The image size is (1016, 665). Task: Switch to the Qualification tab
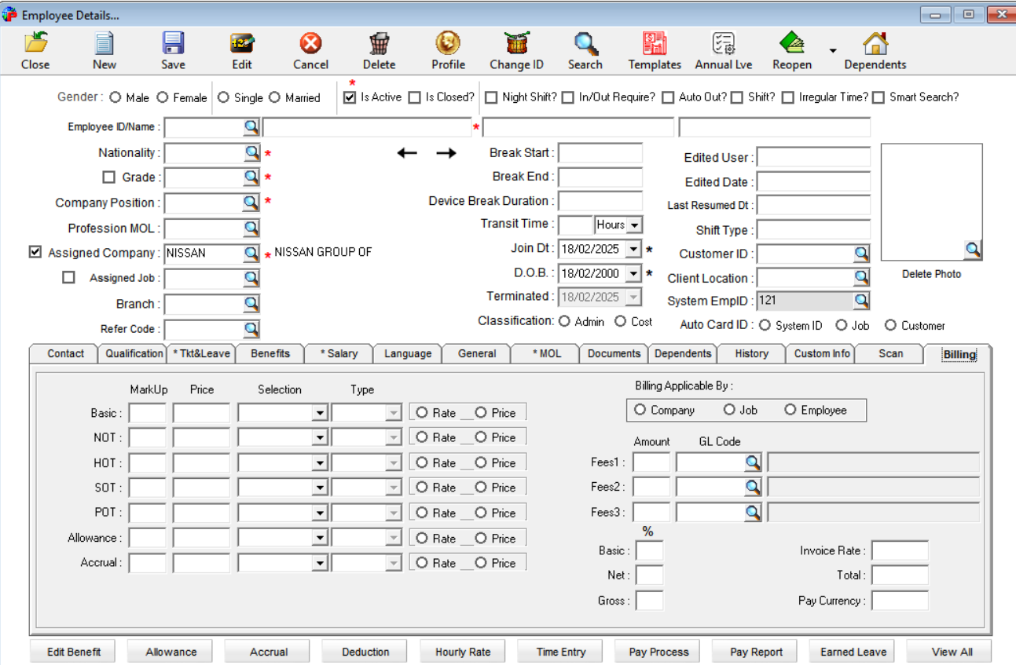click(x=134, y=354)
